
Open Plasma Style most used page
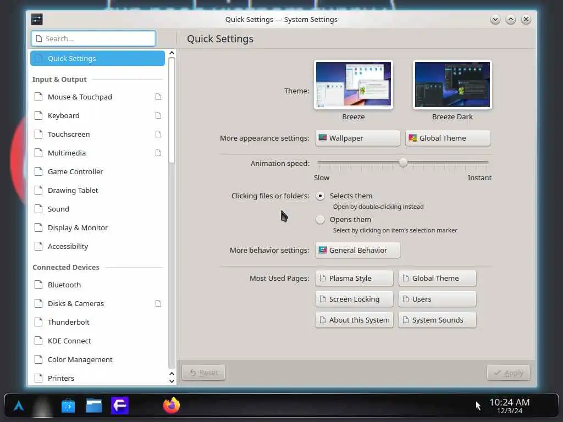coord(354,278)
